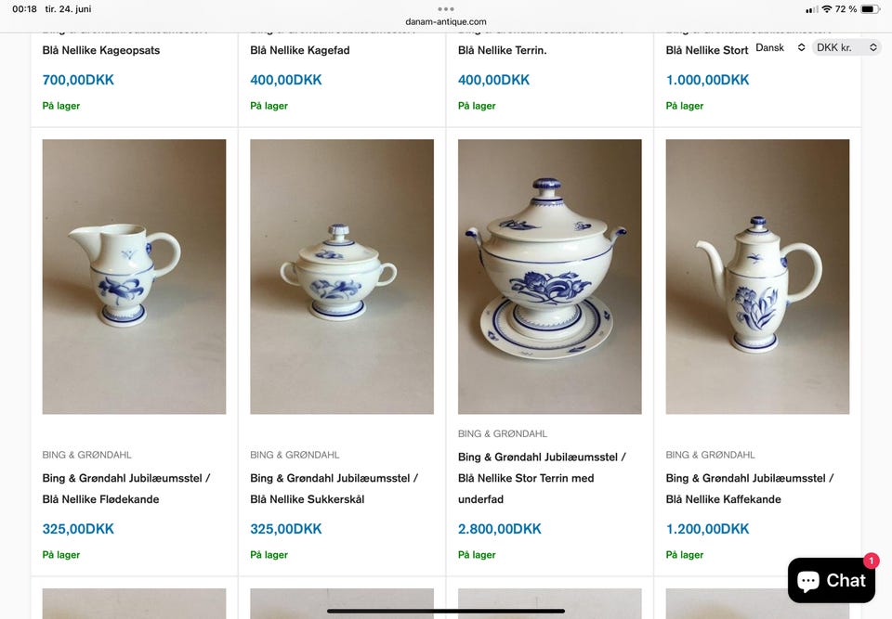This screenshot has width=892, height=619.
Task: Tap the three-dots multitasking icon
Action: coord(446,8)
